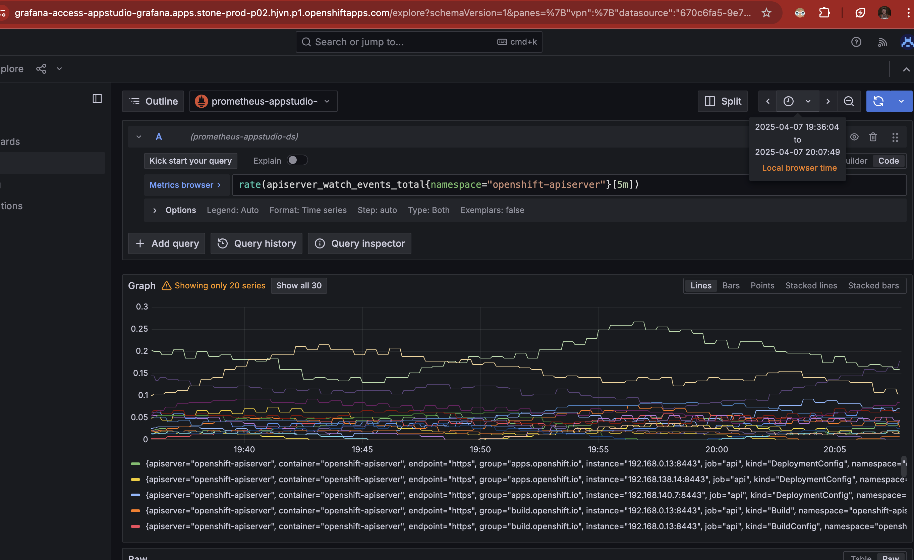Image resolution: width=914 pixels, height=560 pixels.
Task: Click the dock sidebar panel icon
Action: point(97,99)
